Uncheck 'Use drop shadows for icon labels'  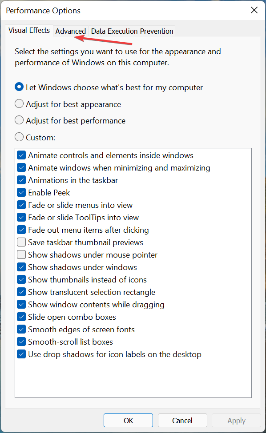[x=21, y=354]
